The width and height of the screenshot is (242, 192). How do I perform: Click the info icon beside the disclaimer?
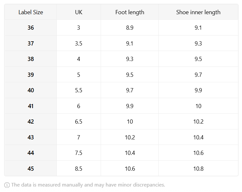[7, 185]
